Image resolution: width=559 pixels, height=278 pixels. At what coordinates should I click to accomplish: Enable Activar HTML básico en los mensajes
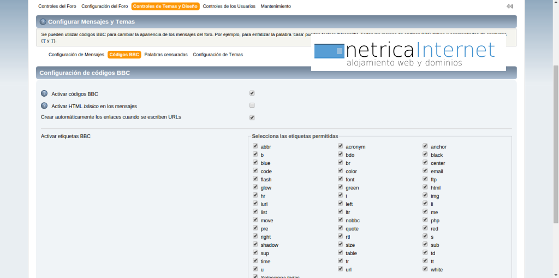[x=252, y=105]
